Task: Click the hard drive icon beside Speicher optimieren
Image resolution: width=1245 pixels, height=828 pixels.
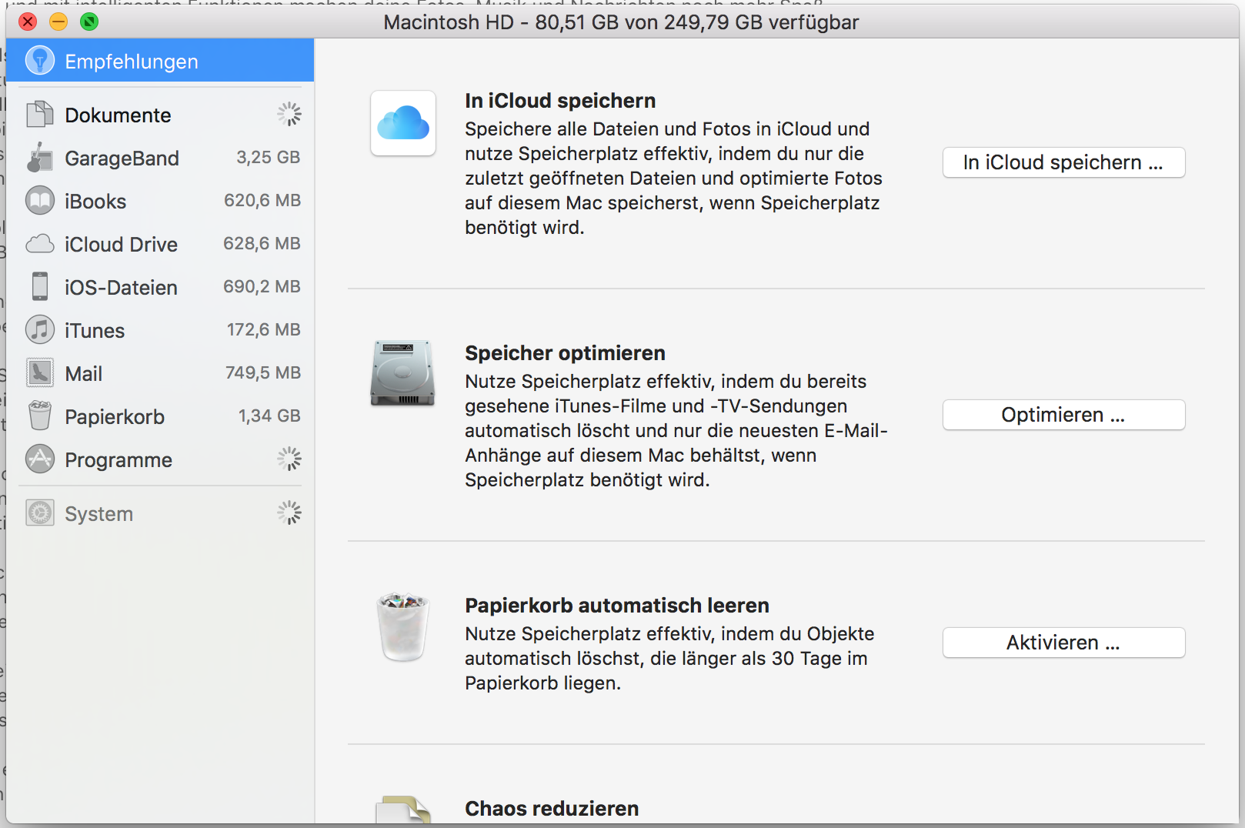Action: (402, 373)
